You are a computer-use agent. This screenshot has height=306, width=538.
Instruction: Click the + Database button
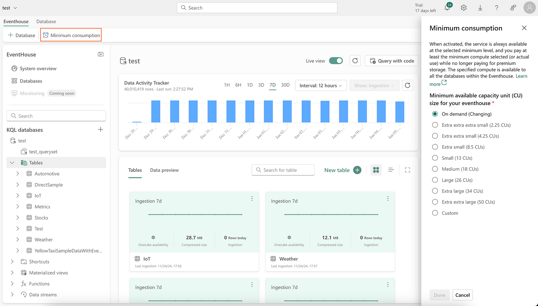22,35
